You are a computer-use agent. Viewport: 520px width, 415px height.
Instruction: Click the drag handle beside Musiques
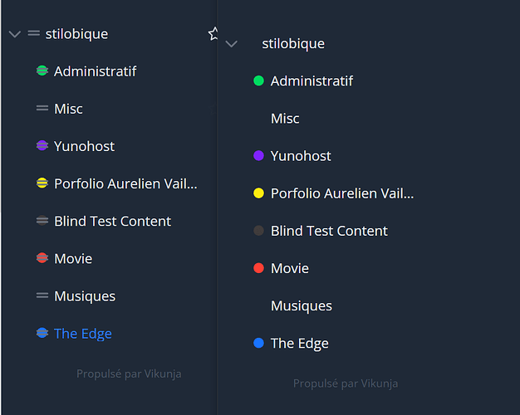pos(42,295)
